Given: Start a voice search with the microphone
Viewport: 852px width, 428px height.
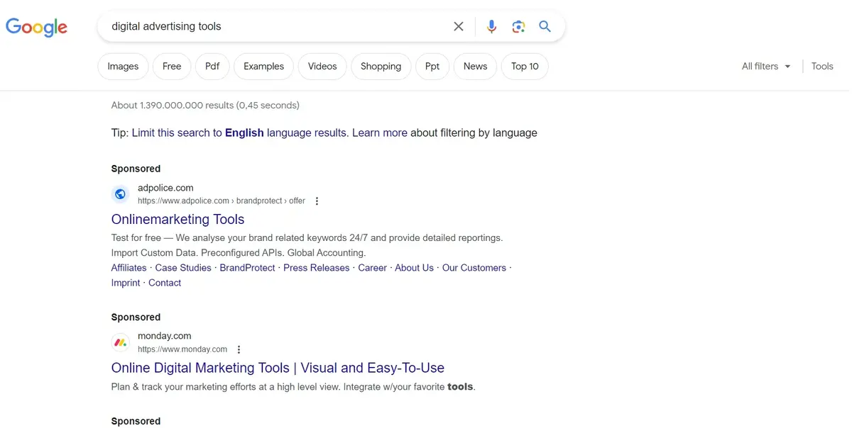Looking at the screenshot, I should point(491,26).
